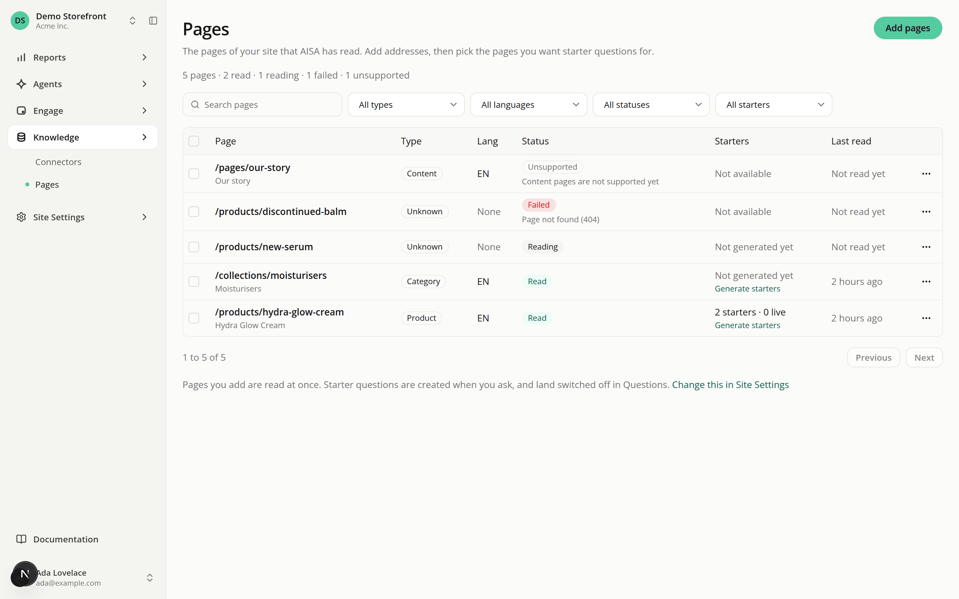Tick the select-all pages checkbox
The width and height of the screenshot is (959, 599).
pyautogui.click(x=194, y=141)
